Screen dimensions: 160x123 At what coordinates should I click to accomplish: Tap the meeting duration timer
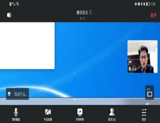82,18
